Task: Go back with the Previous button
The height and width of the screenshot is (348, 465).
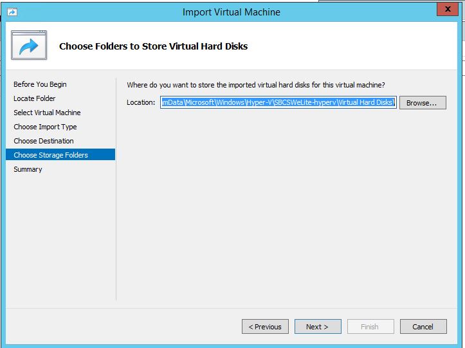Action: click(x=265, y=327)
